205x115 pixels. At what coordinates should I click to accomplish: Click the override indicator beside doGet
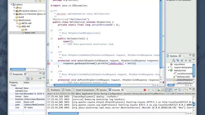(x=48, y=61)
